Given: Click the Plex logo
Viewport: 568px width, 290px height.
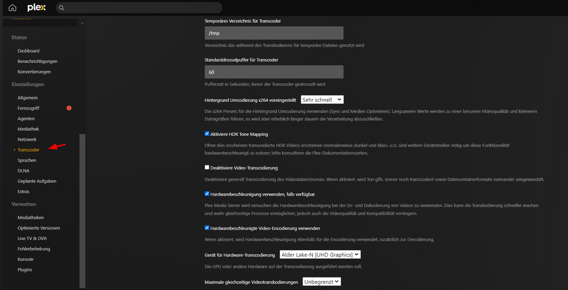Looking at the screenshot, I should 36,7.
